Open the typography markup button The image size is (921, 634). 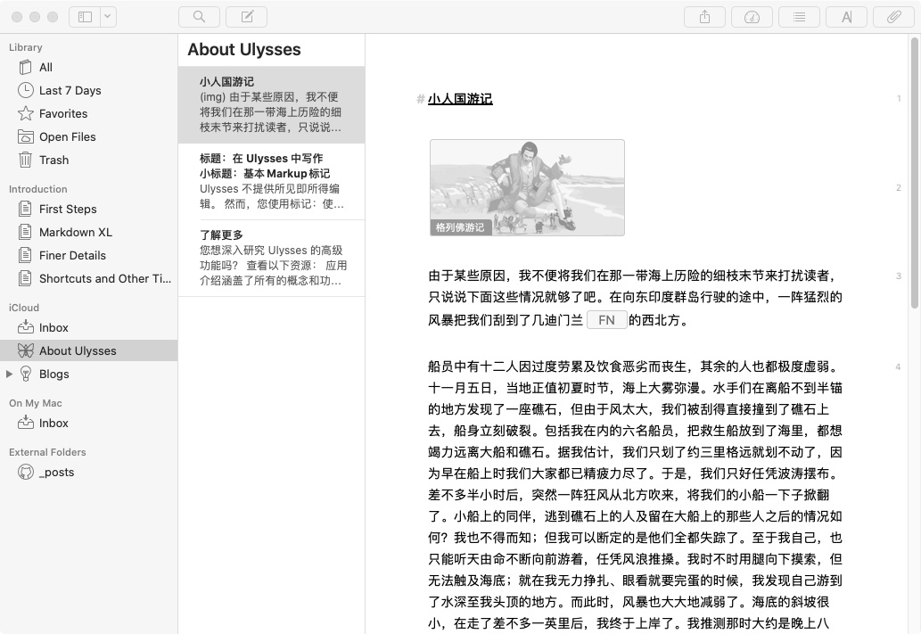(846, 17)
